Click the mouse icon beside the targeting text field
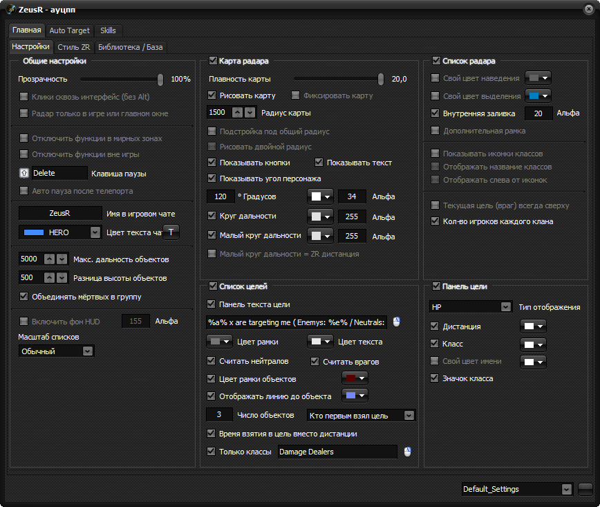The image size is (600, 507). pyautogui.click(x=397, y=322)
